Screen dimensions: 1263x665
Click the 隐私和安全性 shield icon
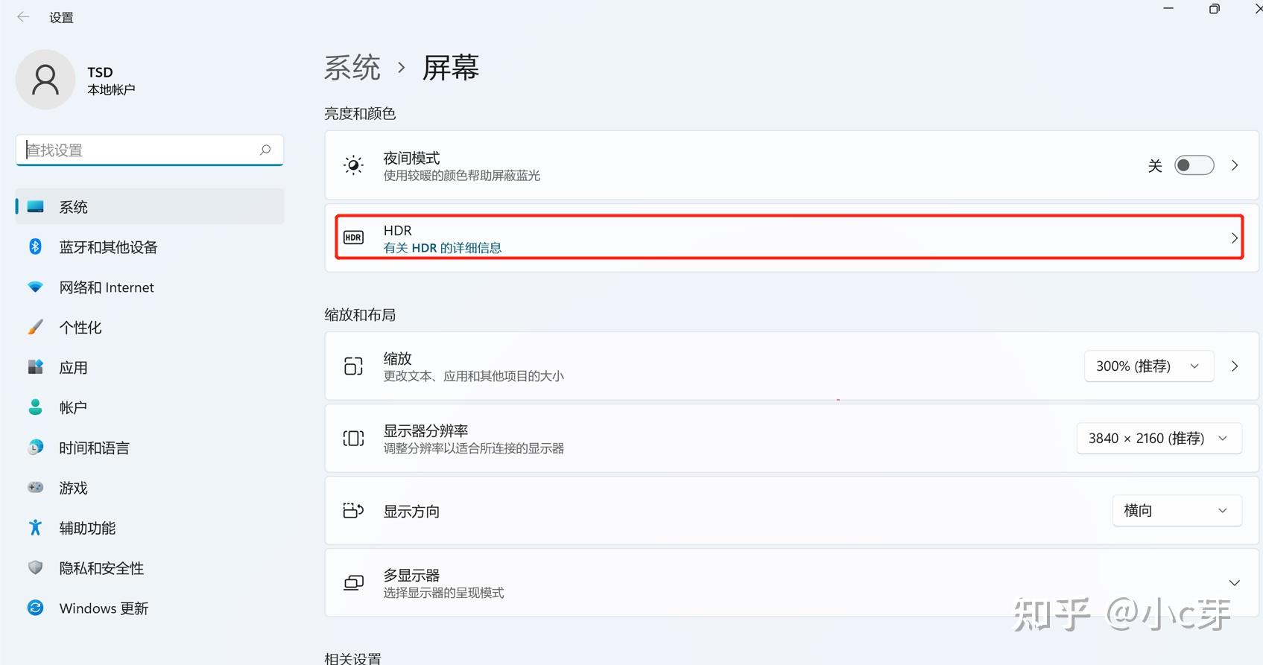35,567
